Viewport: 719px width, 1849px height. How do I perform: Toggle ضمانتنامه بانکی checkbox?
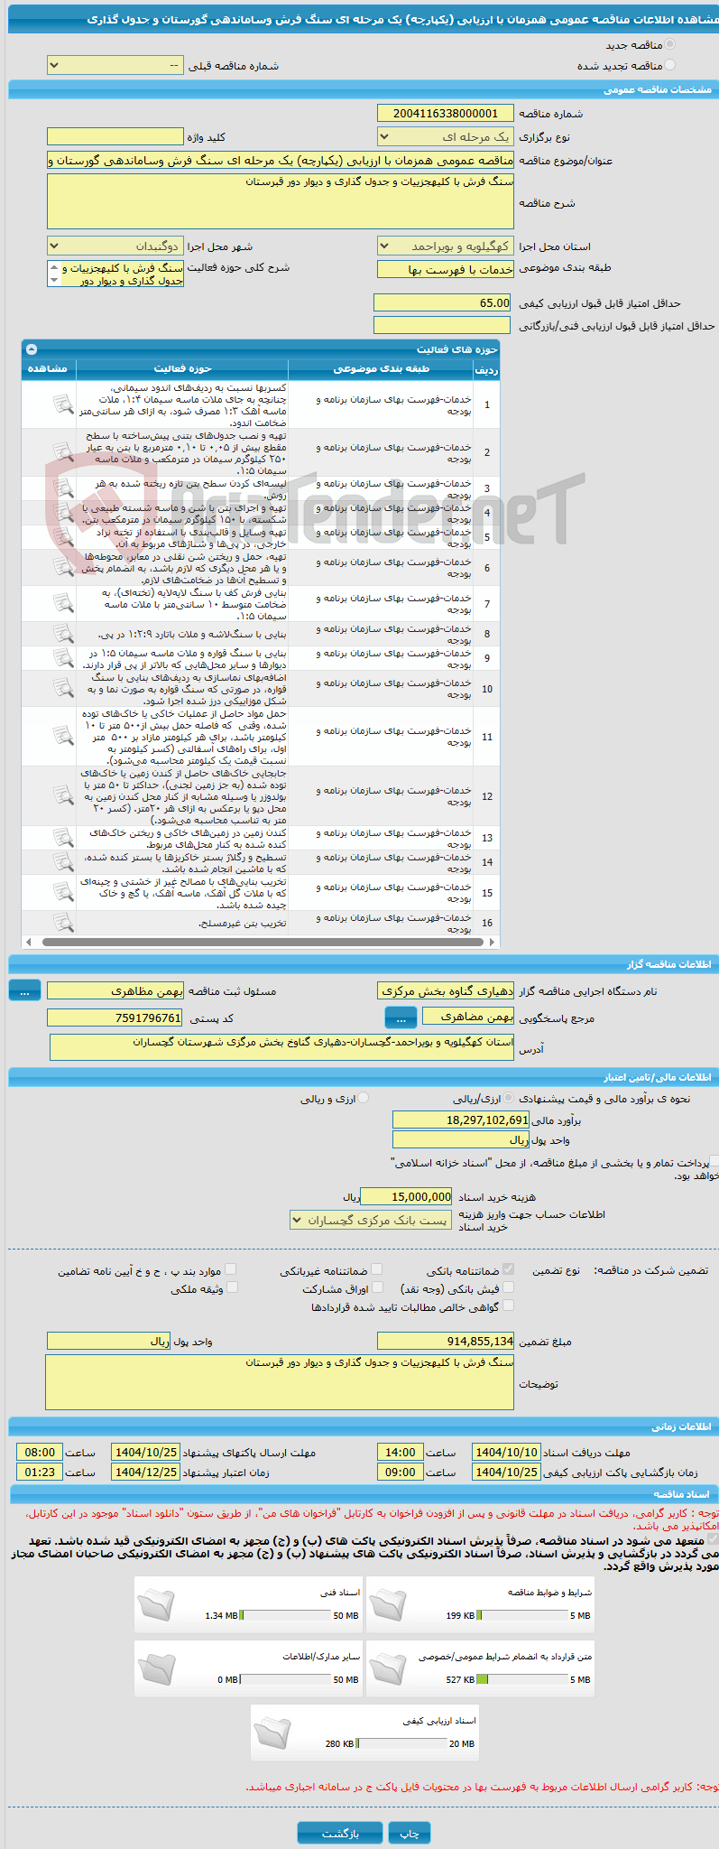[x=508, y=1269]
